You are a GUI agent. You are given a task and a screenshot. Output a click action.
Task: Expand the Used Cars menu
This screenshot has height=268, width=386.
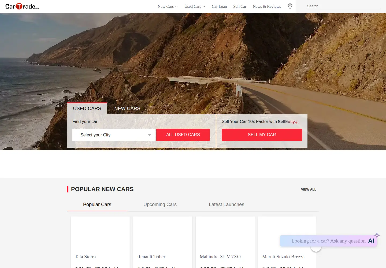click(x=195, y=6)
